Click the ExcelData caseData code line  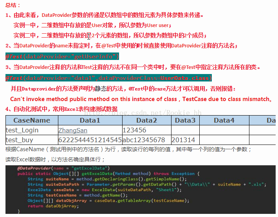click(105, 190)
